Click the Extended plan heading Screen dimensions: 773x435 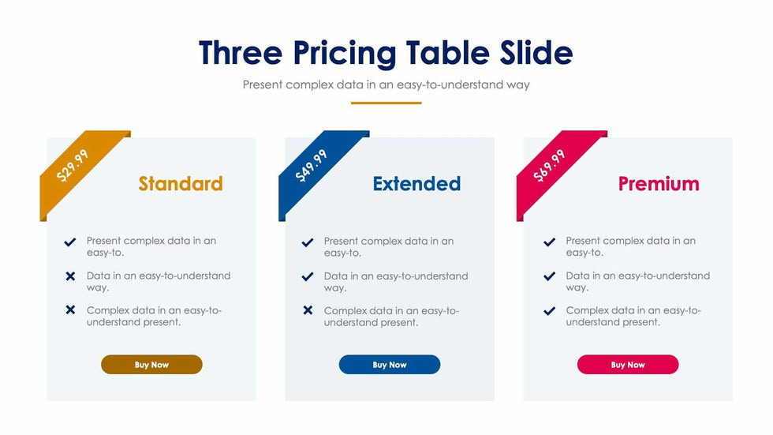coord(416,184)
